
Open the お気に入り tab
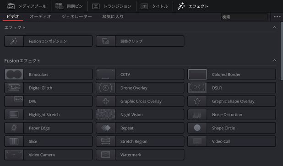pyautogui.click(x=113, y=16)
